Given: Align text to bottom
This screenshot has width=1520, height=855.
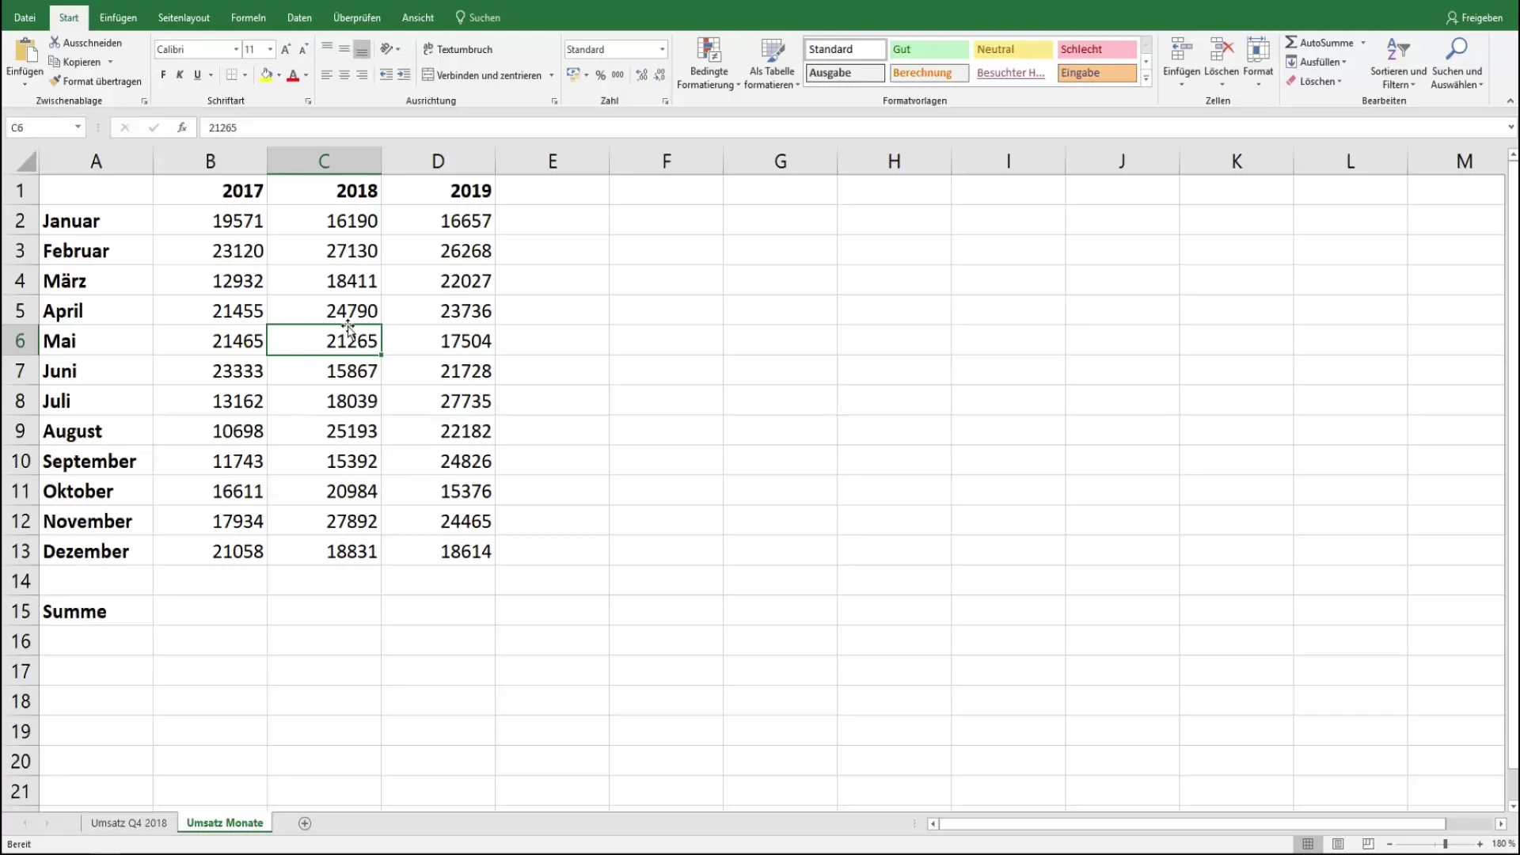Looking at the screenshot, I should coord(362,49).
